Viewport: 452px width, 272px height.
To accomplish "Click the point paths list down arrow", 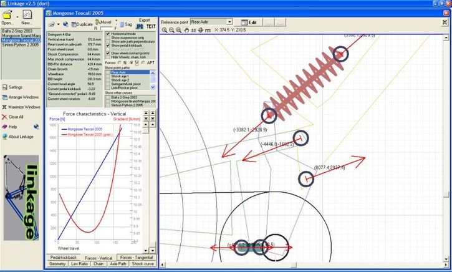I will [153, 87].
